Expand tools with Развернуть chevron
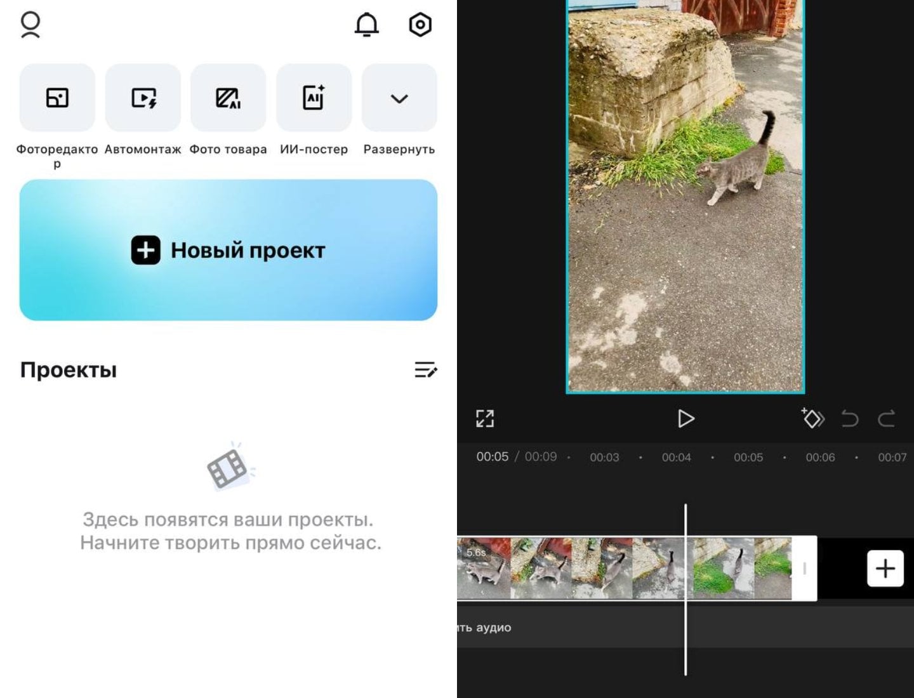This screenshot has height=698, width=914. pos(399,98)
